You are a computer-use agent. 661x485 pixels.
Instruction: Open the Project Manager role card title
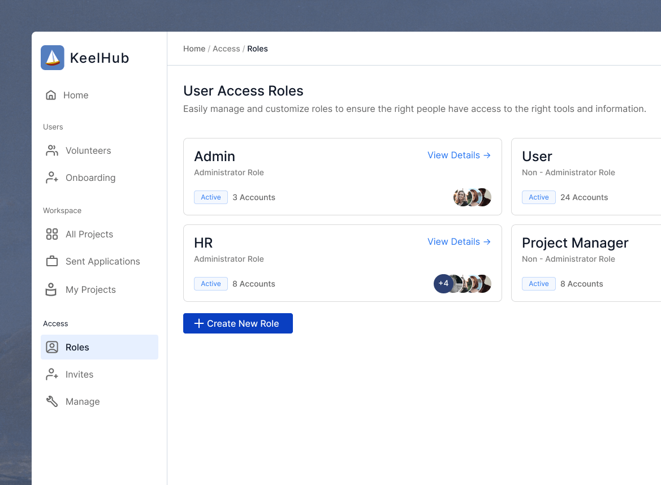pyautogui.click(x=575, y=242)
